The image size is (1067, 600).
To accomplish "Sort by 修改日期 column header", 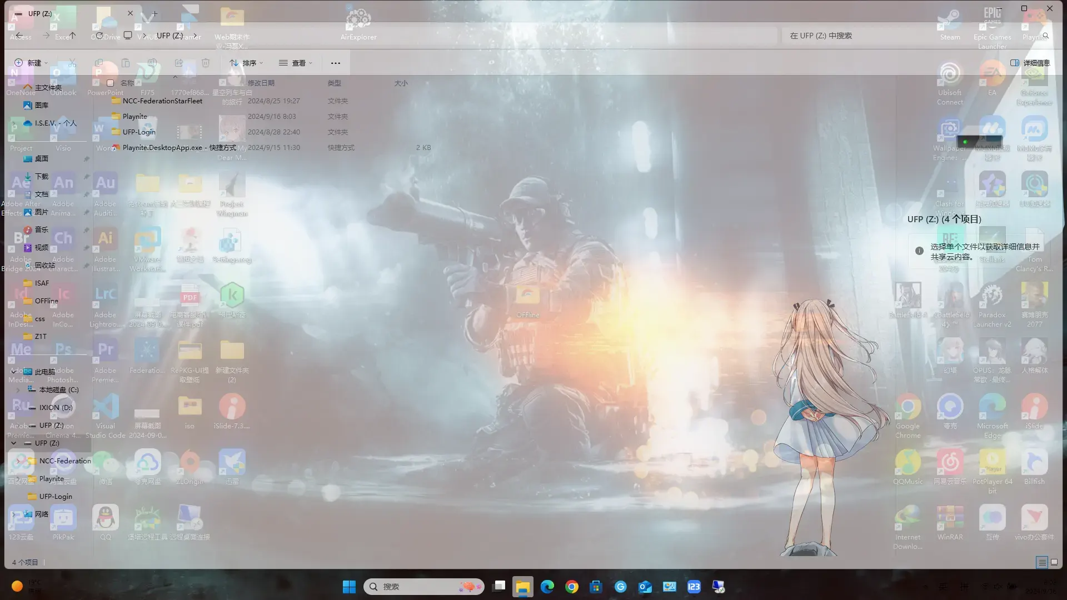I will tap(261, 83).
